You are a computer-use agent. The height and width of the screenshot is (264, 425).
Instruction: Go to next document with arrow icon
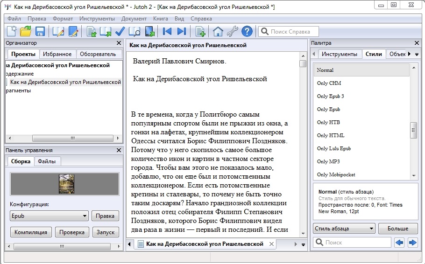(182, 31)
